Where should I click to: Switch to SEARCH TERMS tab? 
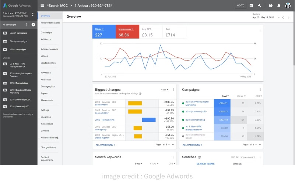coord(206,164)
